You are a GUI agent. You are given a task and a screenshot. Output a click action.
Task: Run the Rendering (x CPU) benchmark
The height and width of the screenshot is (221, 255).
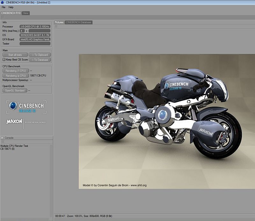(x=16, y=76)
